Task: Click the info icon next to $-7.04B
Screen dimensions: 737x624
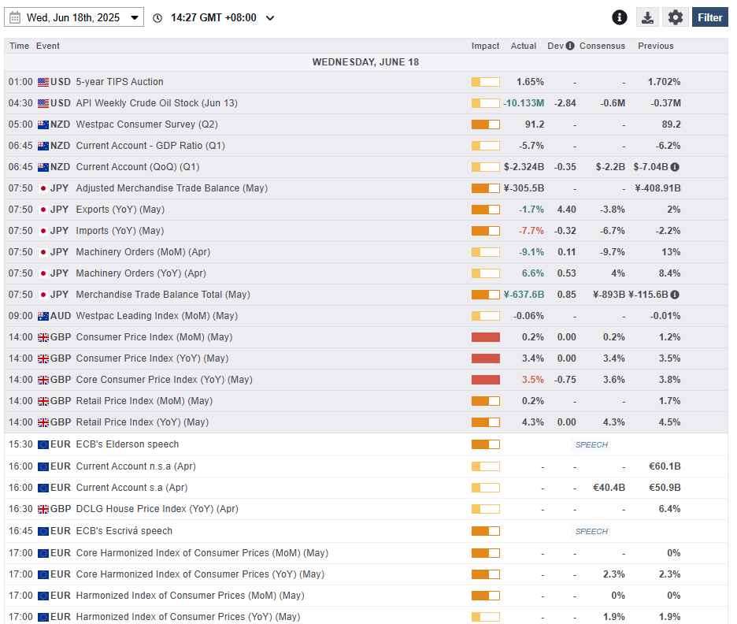Action: 675,167
